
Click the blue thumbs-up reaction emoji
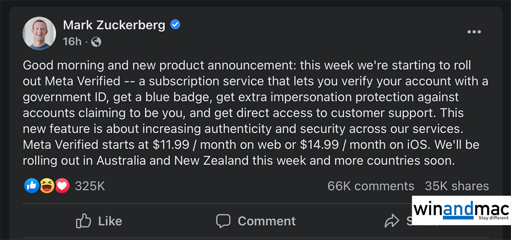32,186
